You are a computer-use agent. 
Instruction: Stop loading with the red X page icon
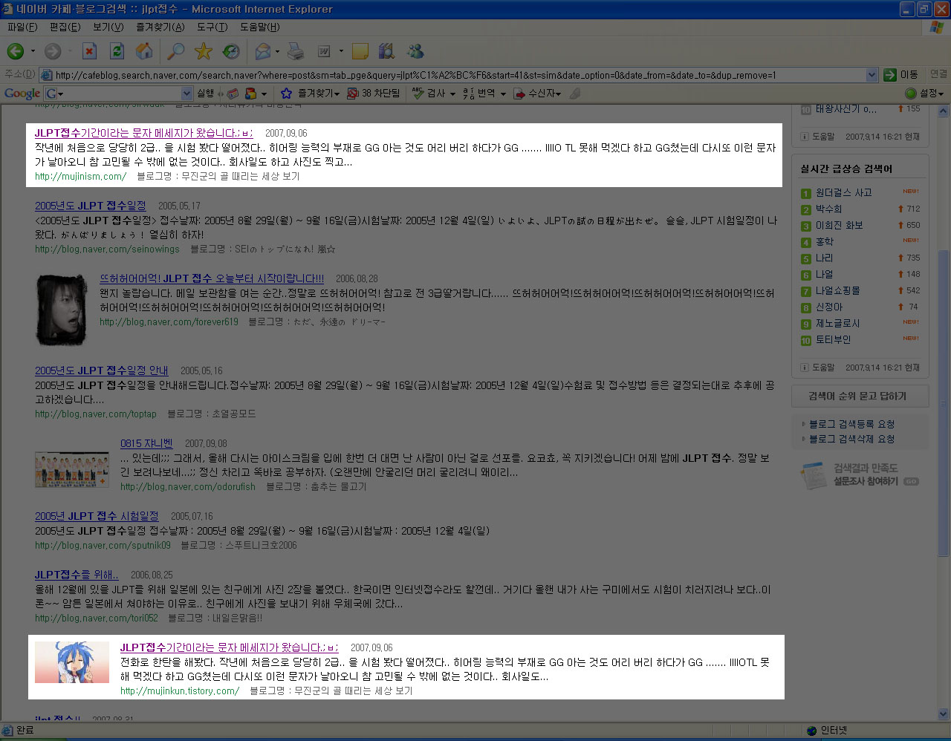89,51
